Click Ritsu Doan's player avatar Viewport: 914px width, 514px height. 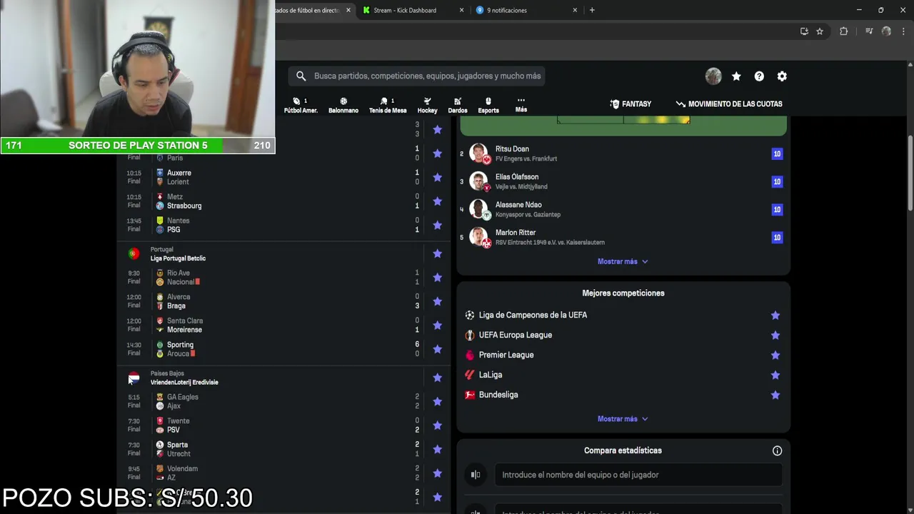[x=478, y=153]
